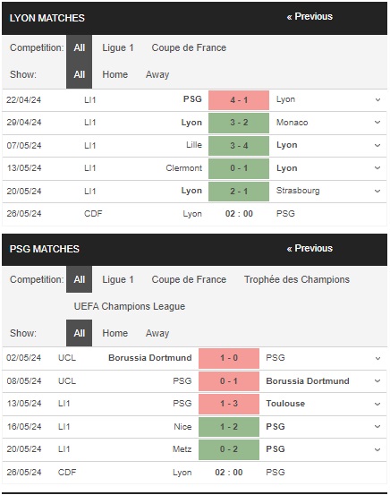Select Coupe de France filter for Lyon

click(189, 47)
